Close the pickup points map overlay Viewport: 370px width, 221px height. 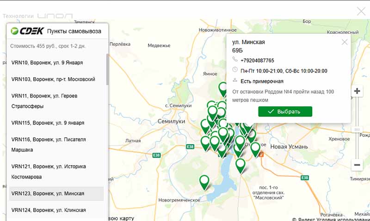coord(361,11)
